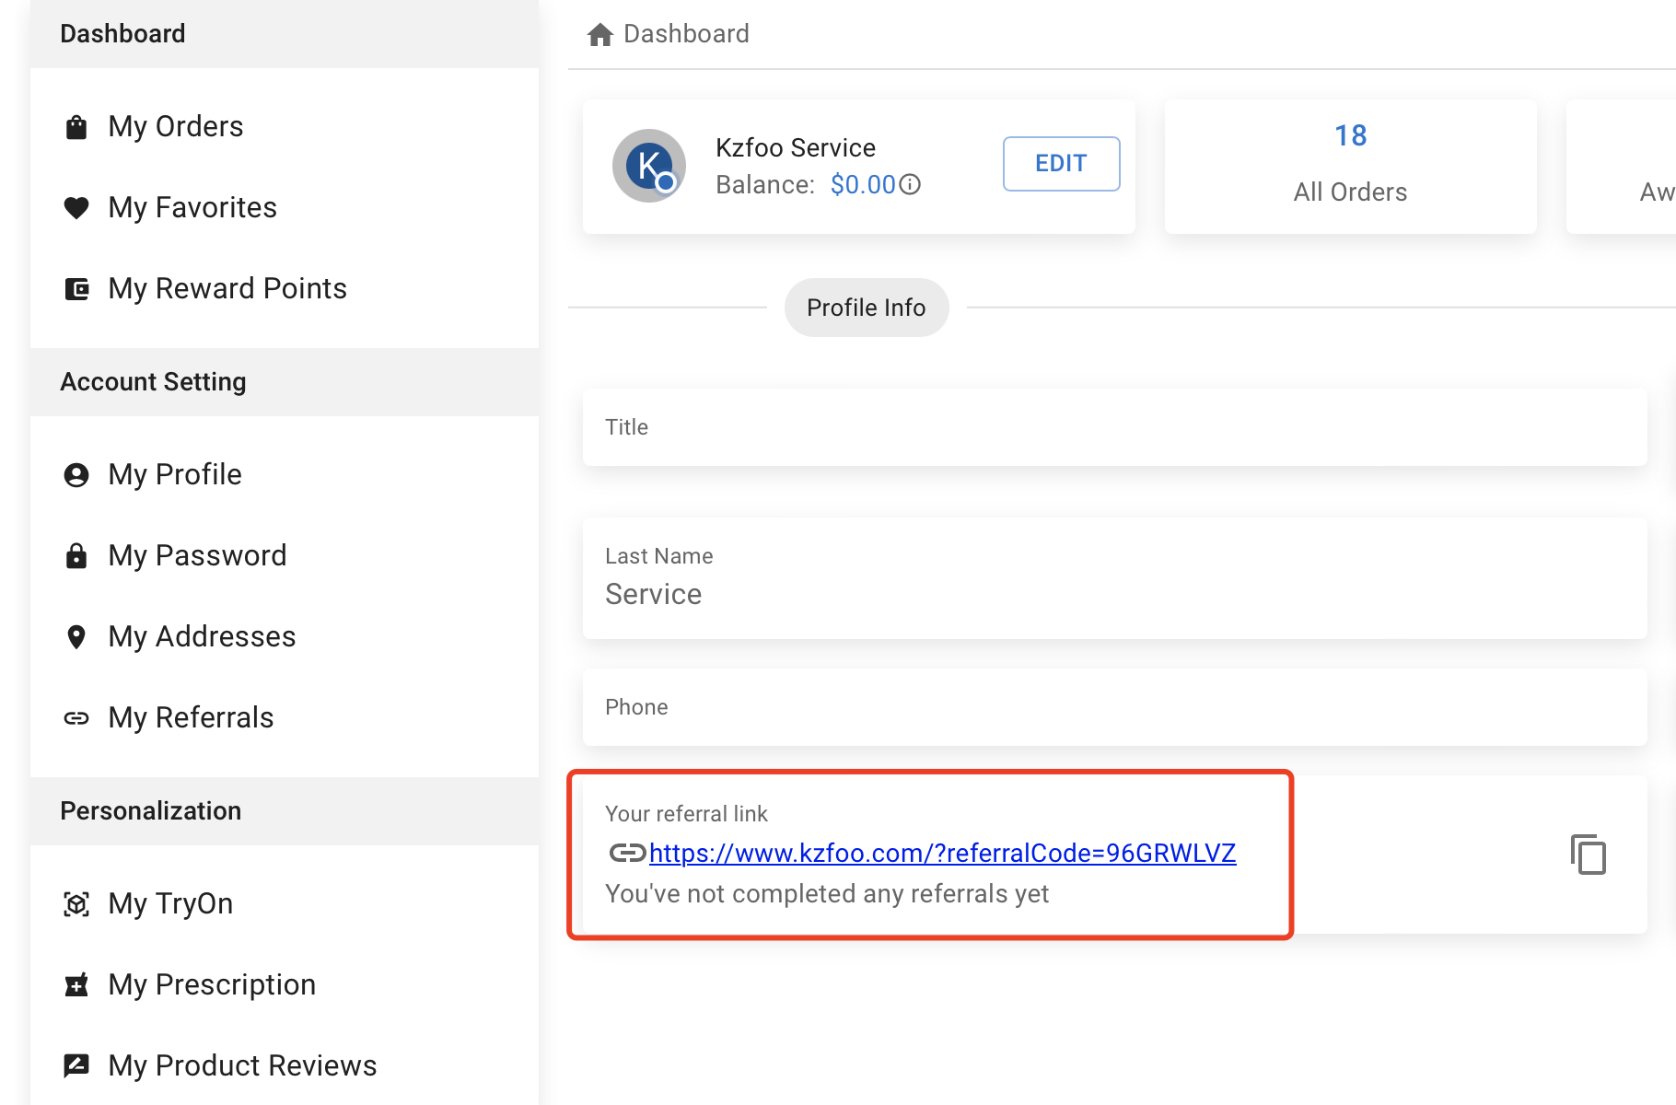This screenshot has width=1676, height=1105.
Task: Click the home icon in the breadcrumb
Action: [x=600, y=35]
